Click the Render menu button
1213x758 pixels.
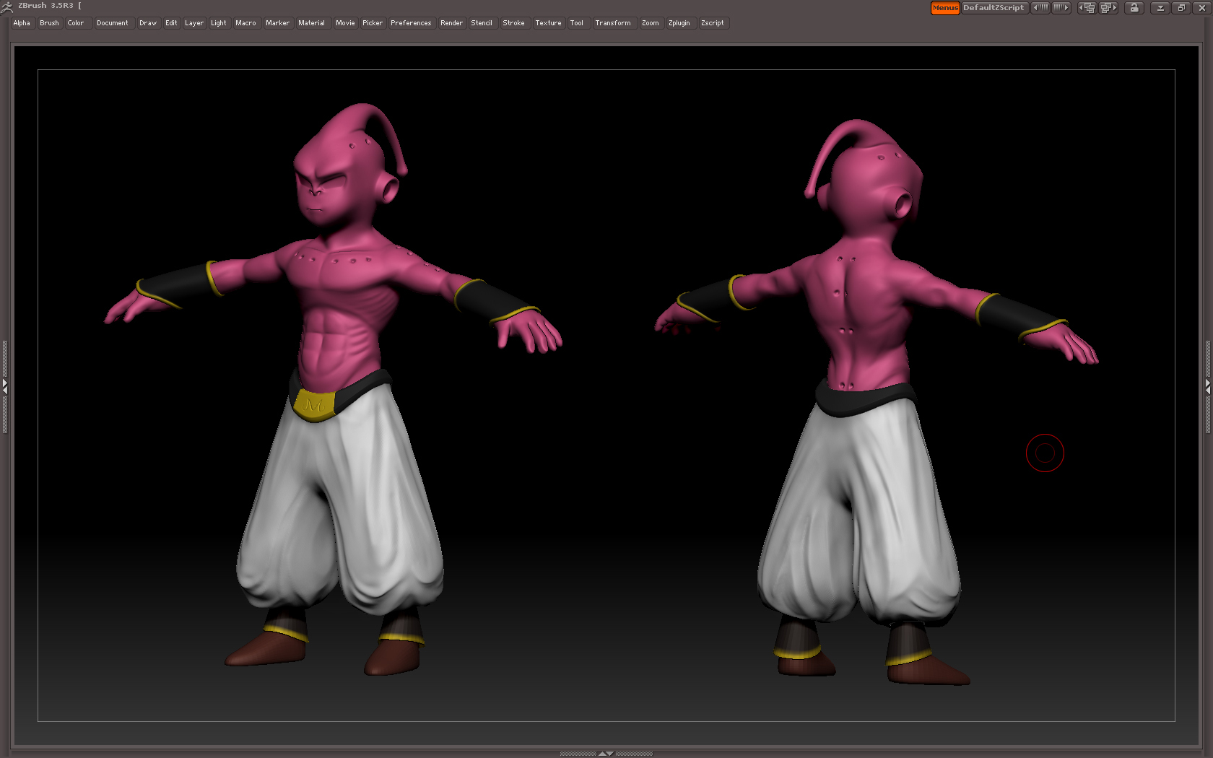click(x=451, y=22)
